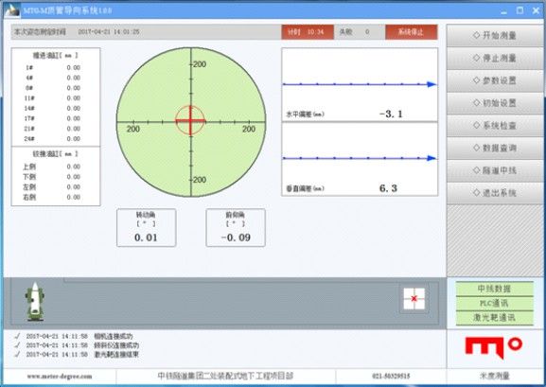Select 系统检查 system check
This screenshot has height=387, width=546.
coord(495,126)
